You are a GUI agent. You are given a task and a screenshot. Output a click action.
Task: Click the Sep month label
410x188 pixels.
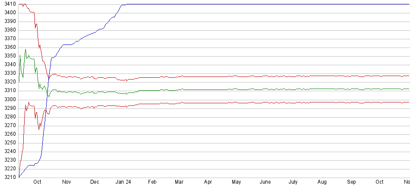click(x=351, y=182)
